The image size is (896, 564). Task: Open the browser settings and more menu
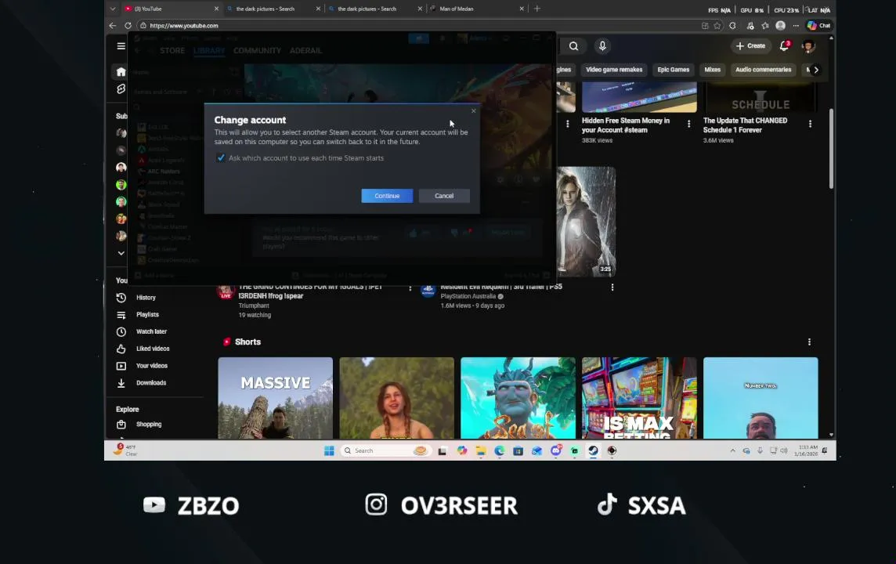click(x=796, y=26)
